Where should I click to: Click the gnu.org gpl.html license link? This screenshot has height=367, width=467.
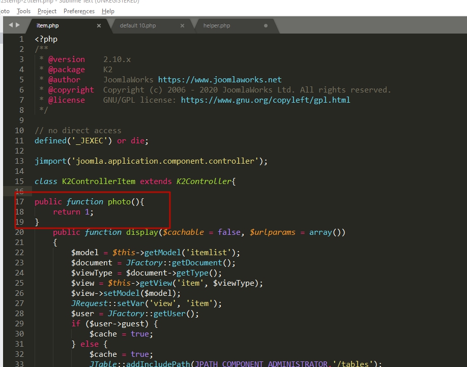[x=266, y=100]
